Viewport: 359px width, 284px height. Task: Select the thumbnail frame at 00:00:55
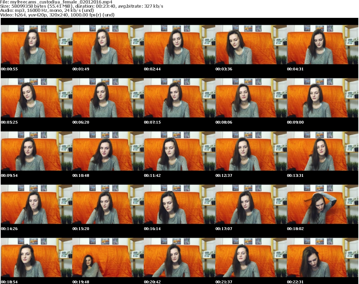36,44
